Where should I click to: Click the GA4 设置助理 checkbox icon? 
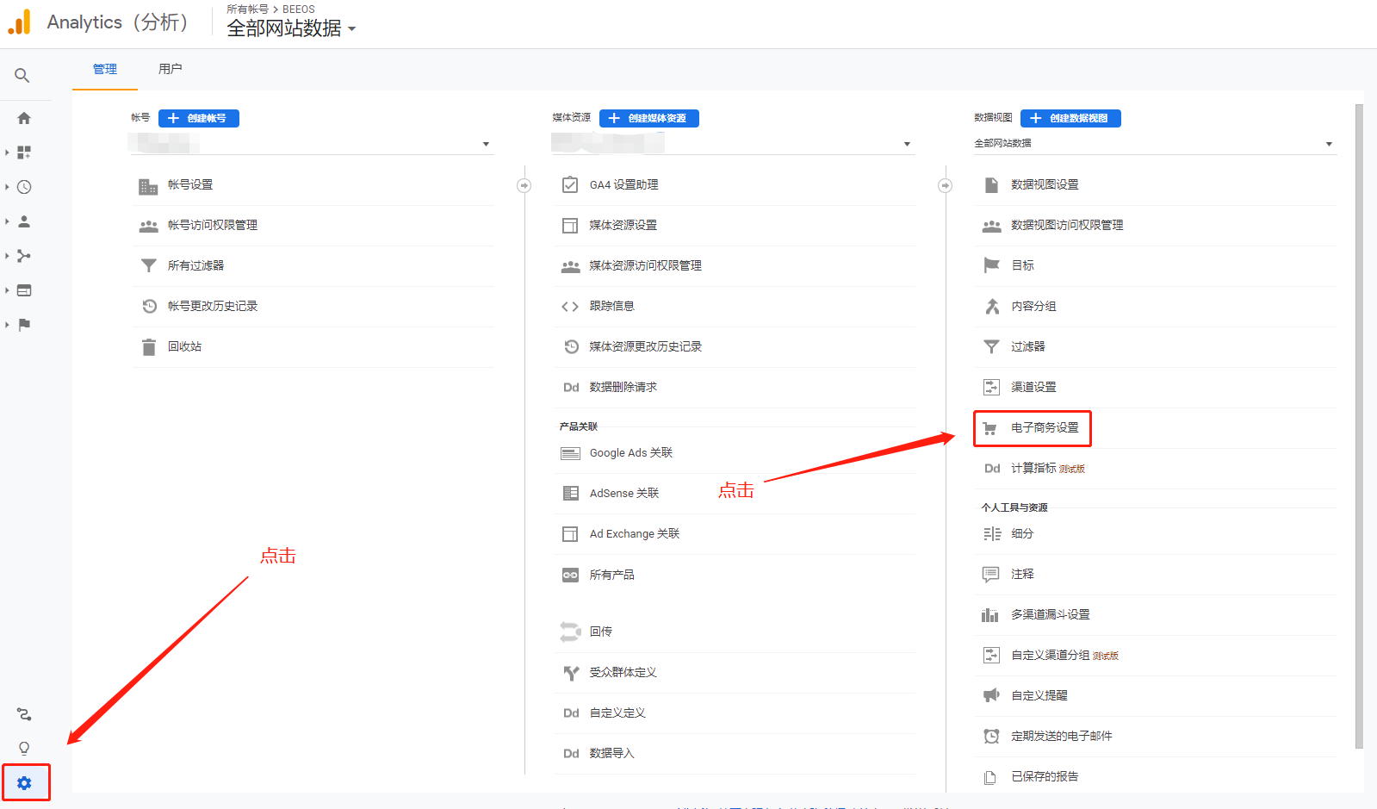570,184
